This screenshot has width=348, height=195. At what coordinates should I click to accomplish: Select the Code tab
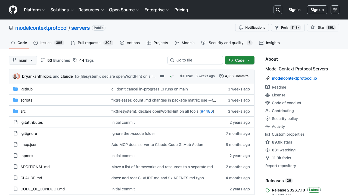19,43
